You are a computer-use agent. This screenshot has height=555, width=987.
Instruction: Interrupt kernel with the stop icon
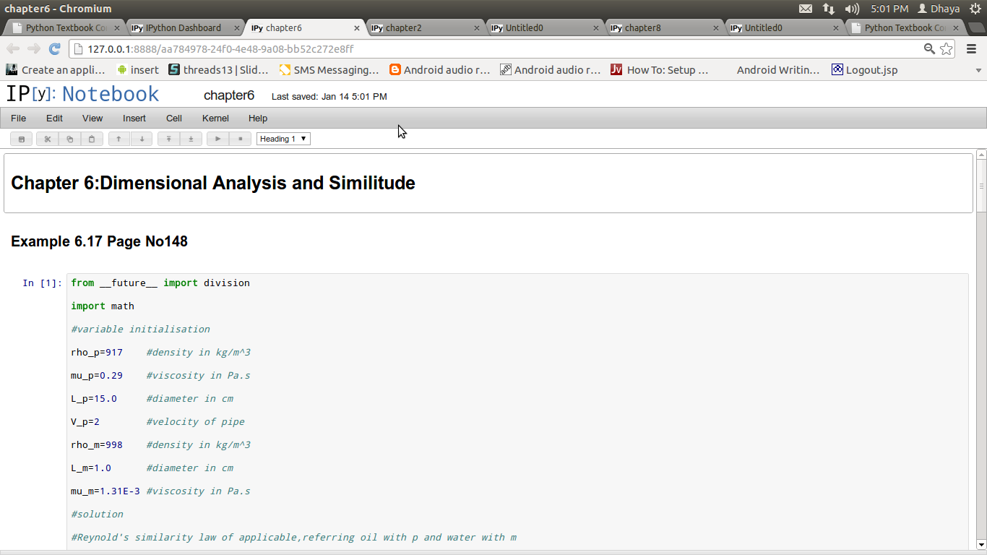(x=240, y=139)
